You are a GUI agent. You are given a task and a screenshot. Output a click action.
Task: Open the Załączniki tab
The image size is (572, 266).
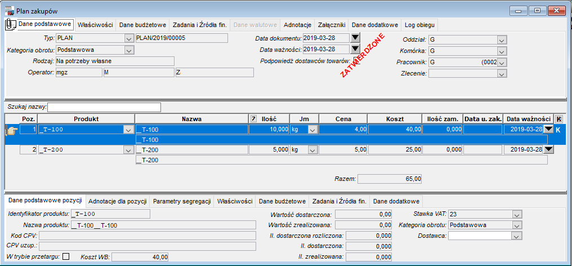[x=331, y=25]
